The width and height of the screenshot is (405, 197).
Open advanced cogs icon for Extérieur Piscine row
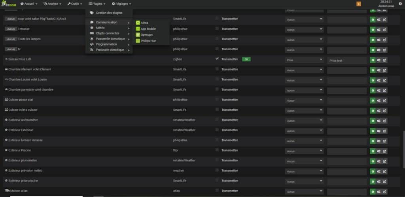pyautogui.click(x=379, y=151)
